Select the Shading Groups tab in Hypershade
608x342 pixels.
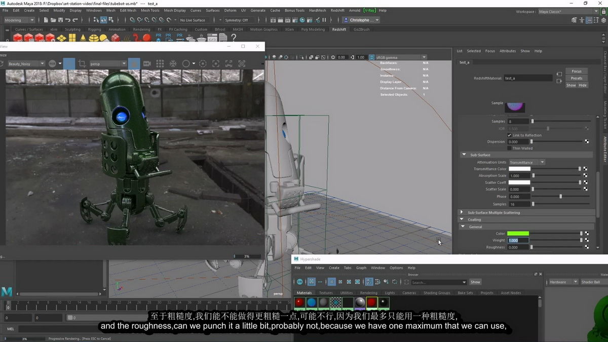(437, 293)
